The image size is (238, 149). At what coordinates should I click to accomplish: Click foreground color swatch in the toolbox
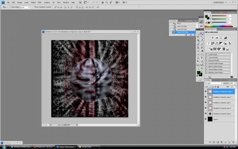(199, 73)
